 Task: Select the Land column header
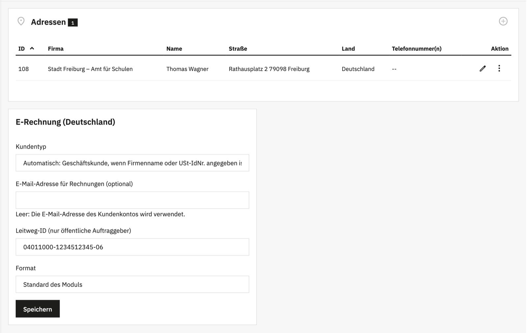click(x=348, y=49)
